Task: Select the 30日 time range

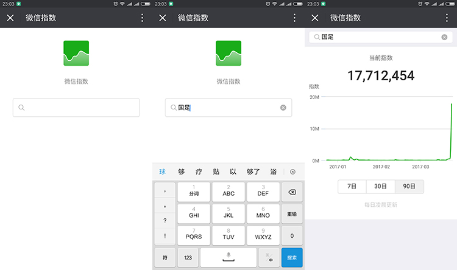Action: pyautogui.click(x=380, y=187)
